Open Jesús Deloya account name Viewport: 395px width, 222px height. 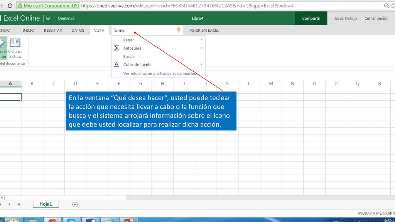coord(346,18)
